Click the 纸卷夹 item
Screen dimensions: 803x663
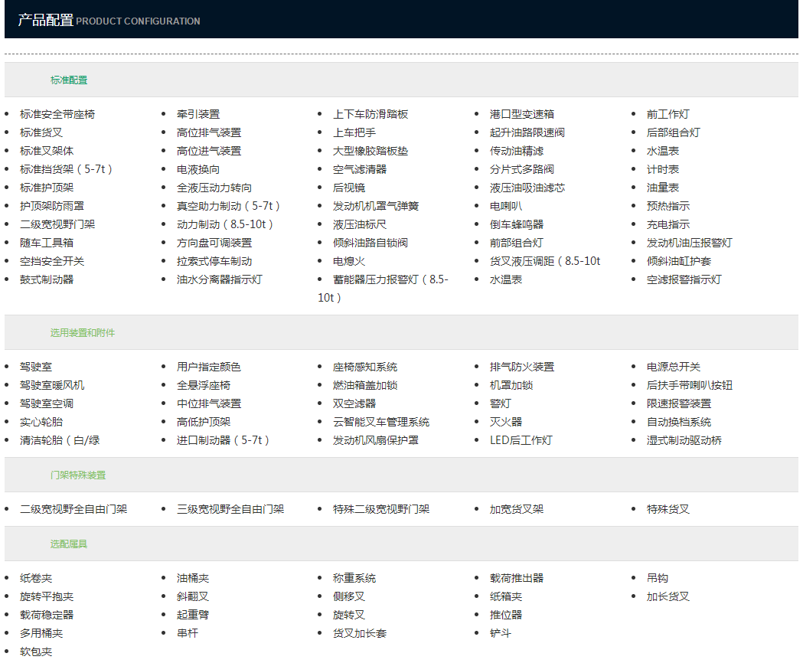[36, 579]
